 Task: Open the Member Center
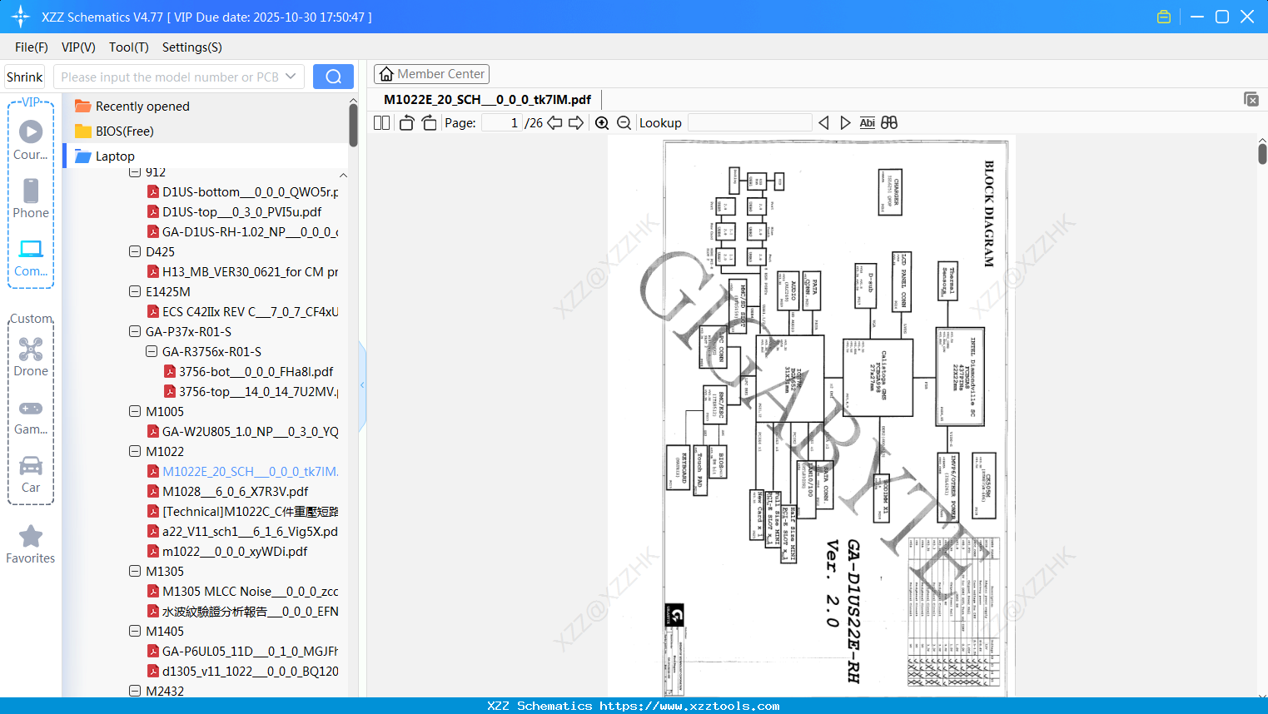tap(431, 74)
